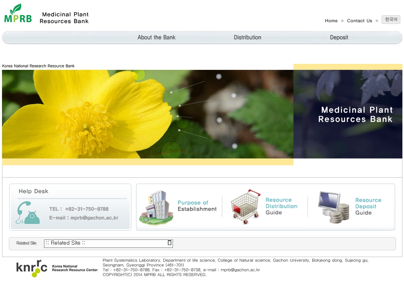Click the building icon for Establishment
This screenshot has width=404, height=281.
[156, 208]
